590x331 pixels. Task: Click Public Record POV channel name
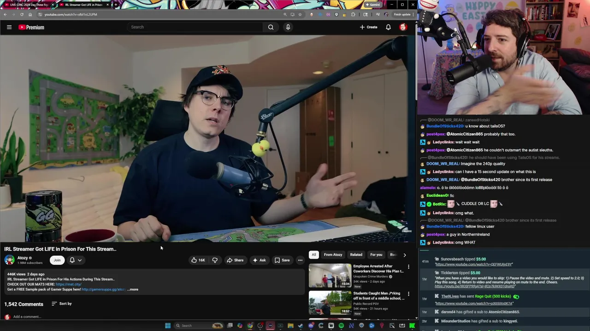[366, 304]
